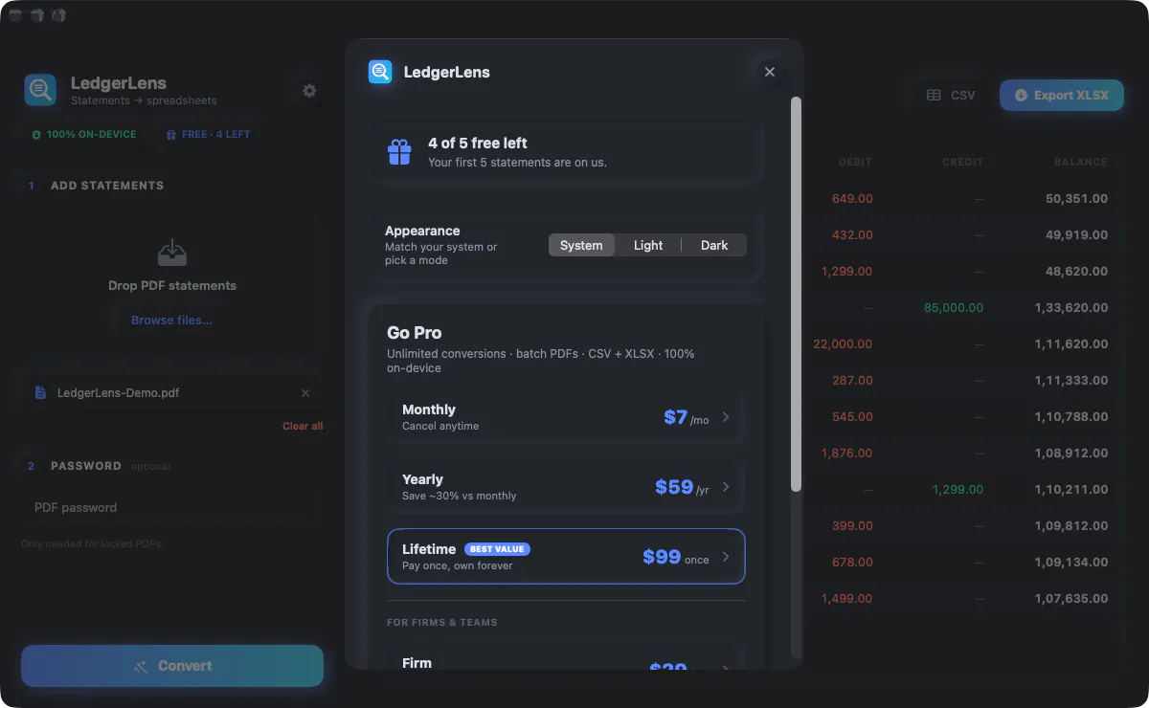Image resolution: width=1149 pixels, height=708 pixels.
Task: Click the 649.00 debit cell
Action: pyautogui.click(x=852, y=199)
